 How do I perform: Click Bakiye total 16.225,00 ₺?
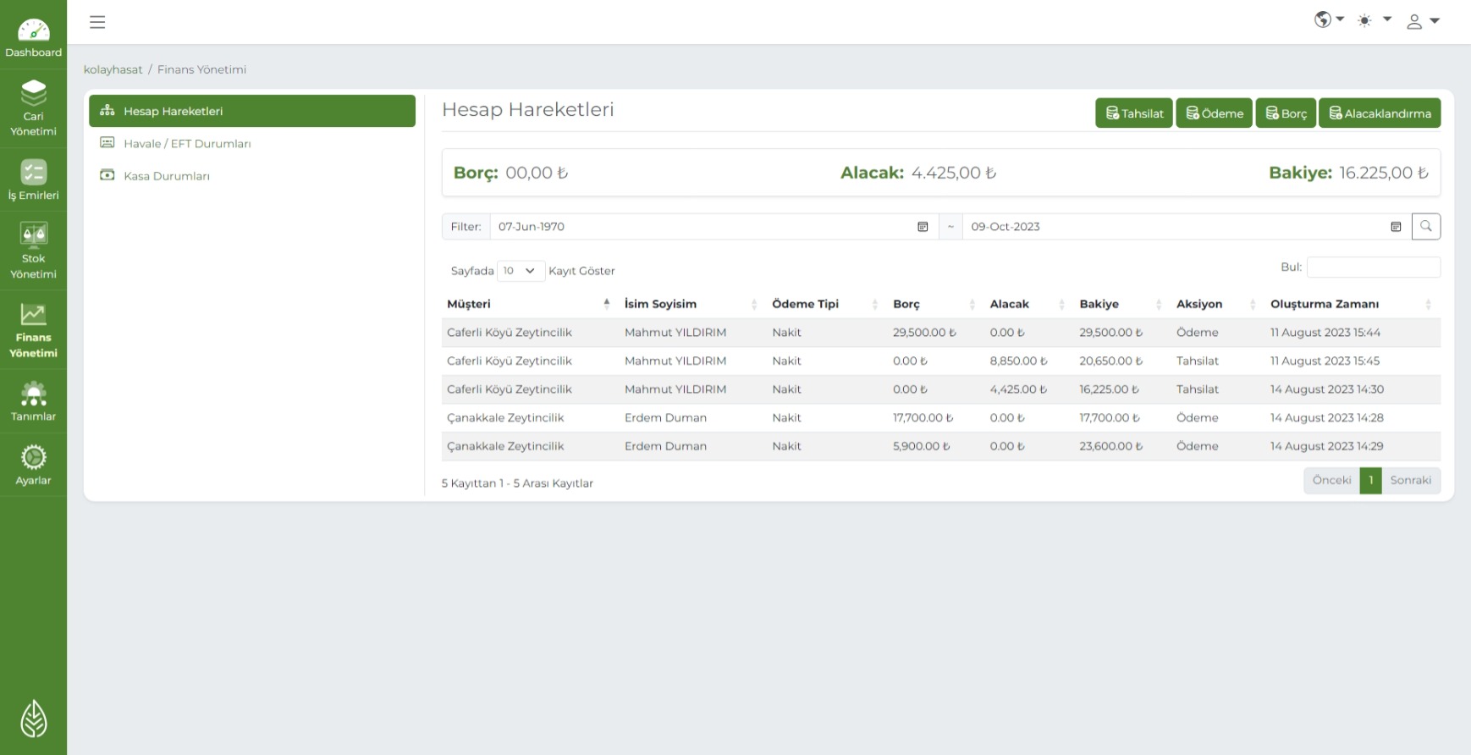coord(1348,173)
